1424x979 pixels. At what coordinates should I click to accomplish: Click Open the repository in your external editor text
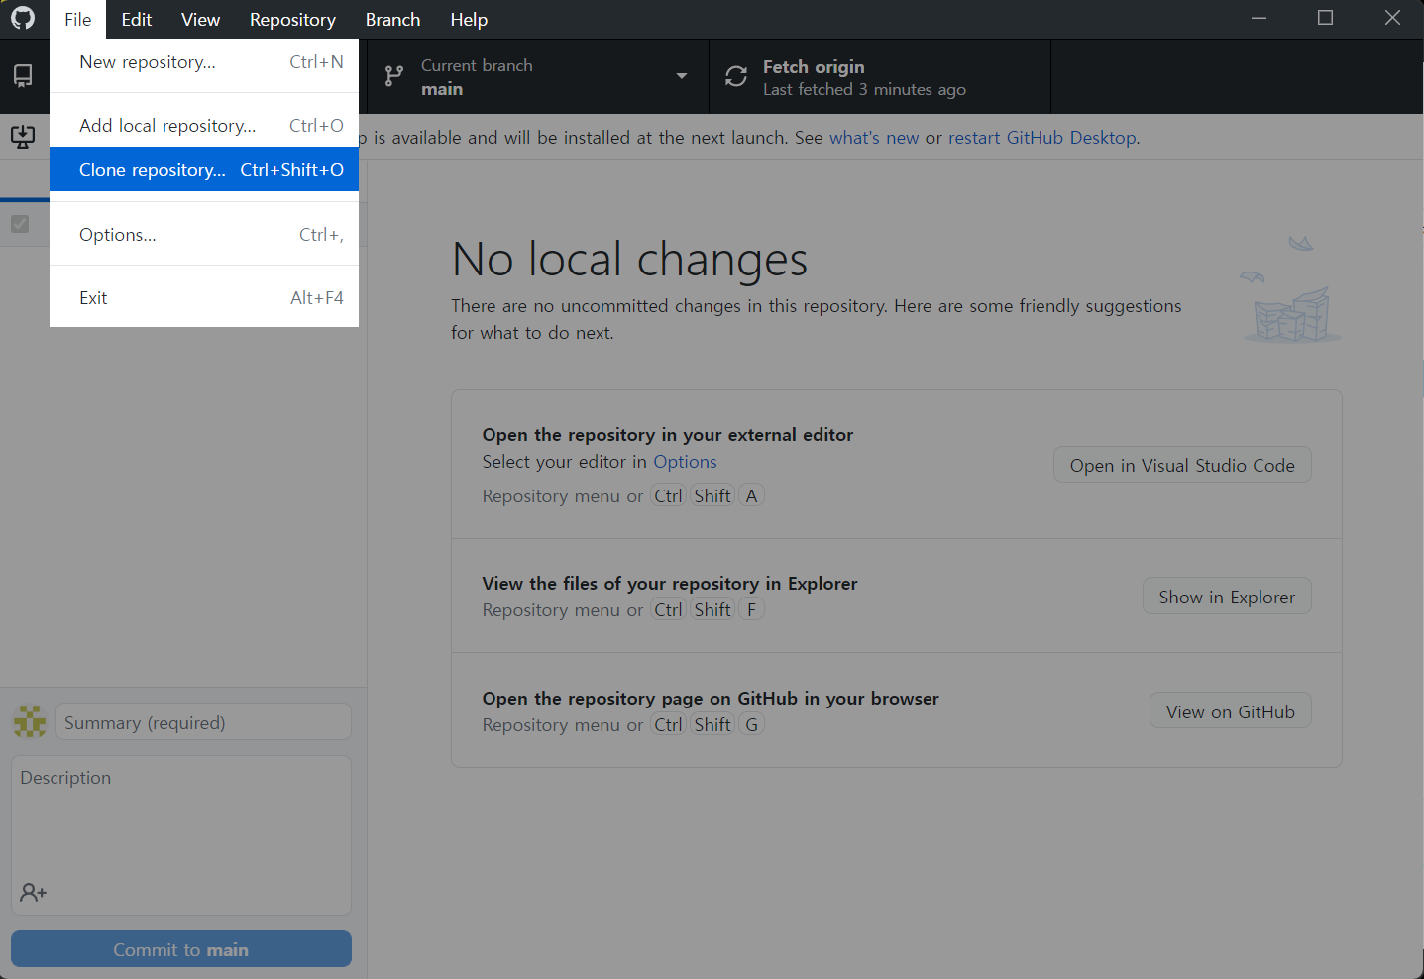[x=668, y=435]
